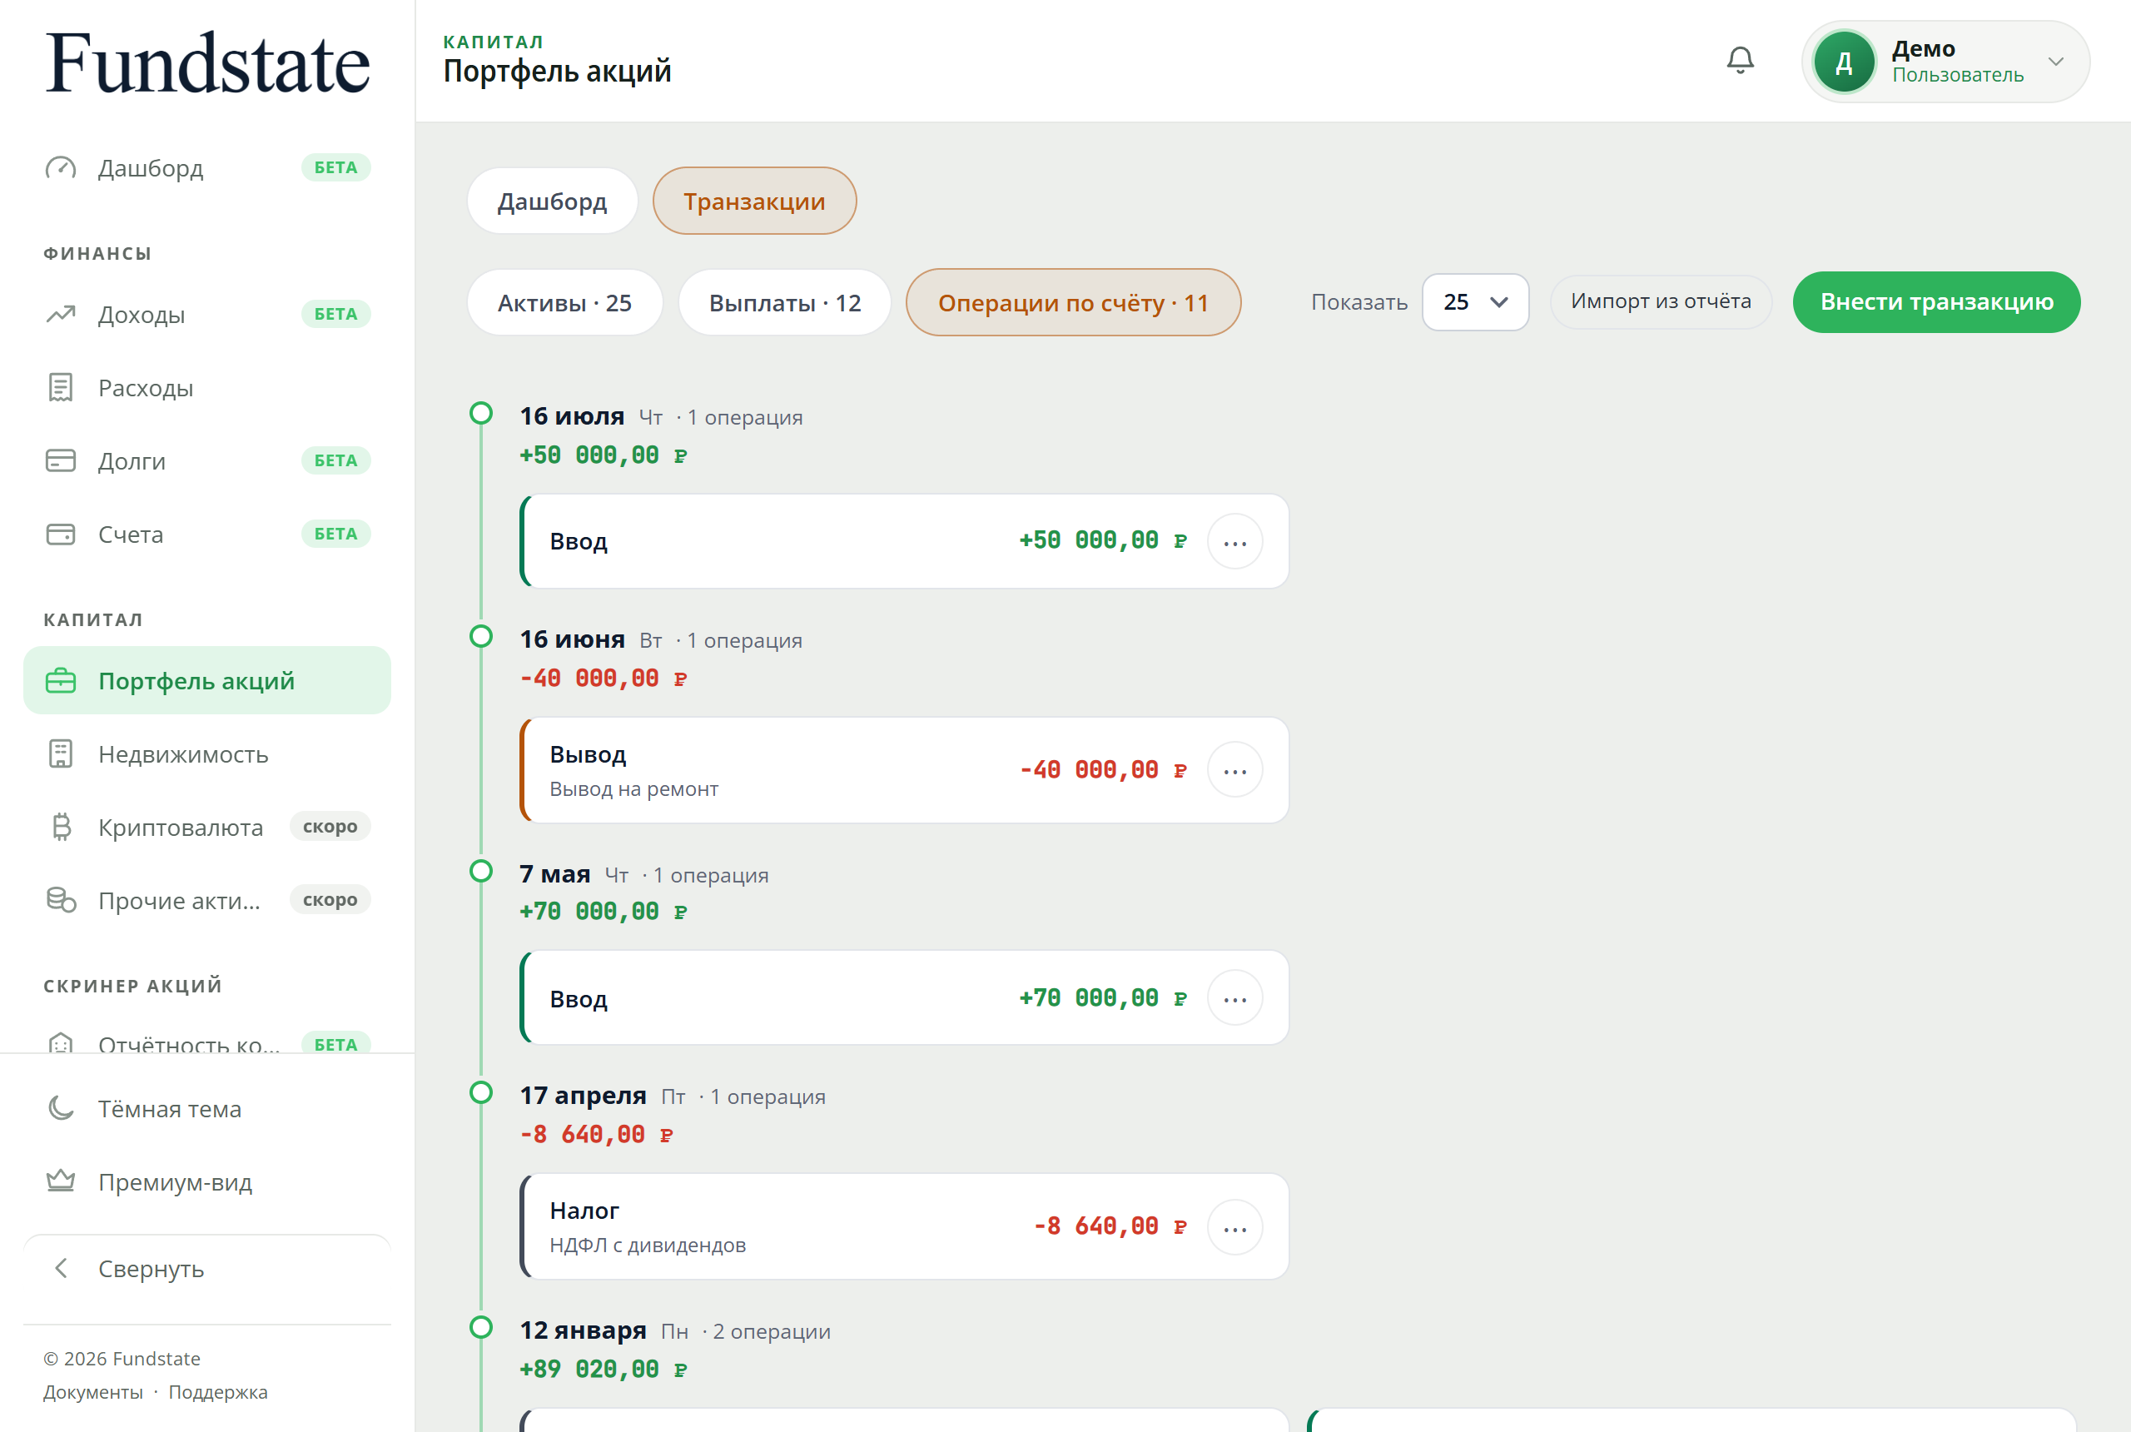Toggle Премиум-вид

[x=207, y=1181]
